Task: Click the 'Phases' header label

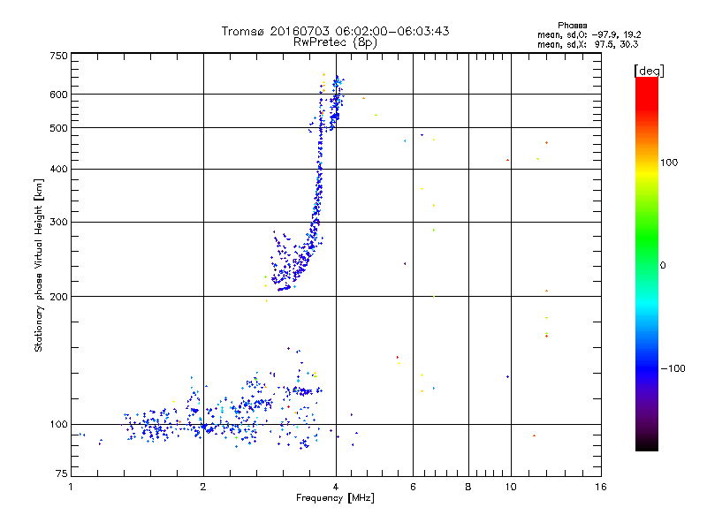Action: (x=572, y=26)
